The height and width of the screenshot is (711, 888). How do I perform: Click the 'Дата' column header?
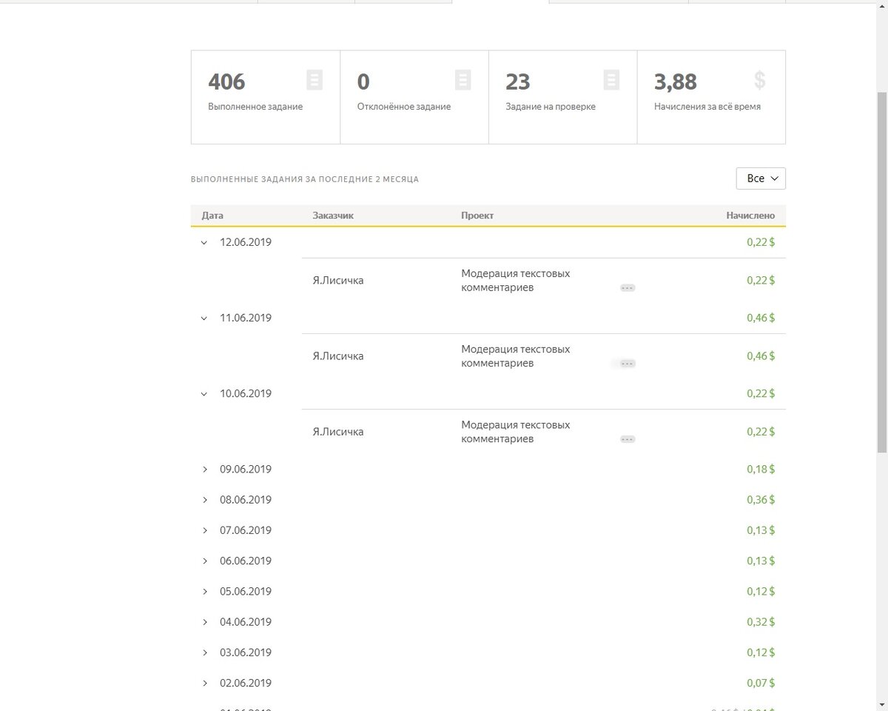(212, 216)
